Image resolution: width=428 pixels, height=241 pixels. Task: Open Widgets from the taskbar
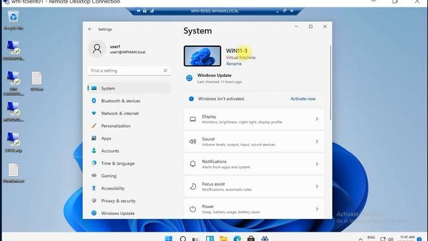click(209, 238)
